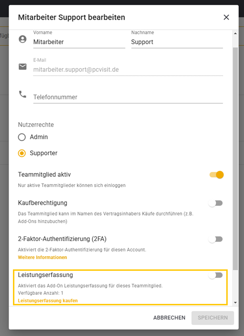The width and height of the screenshot is (244, 336).
Task: Close the Mitarbeiter Support dialog with X
Action: tap(226, 17)
